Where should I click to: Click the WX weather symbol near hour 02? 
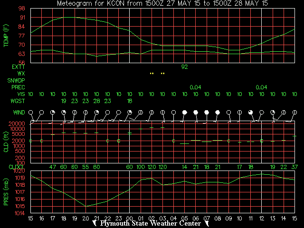coord(152,74)
